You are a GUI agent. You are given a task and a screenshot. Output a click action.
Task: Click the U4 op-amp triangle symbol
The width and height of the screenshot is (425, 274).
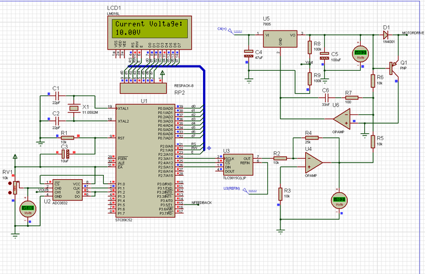(313, 163)
